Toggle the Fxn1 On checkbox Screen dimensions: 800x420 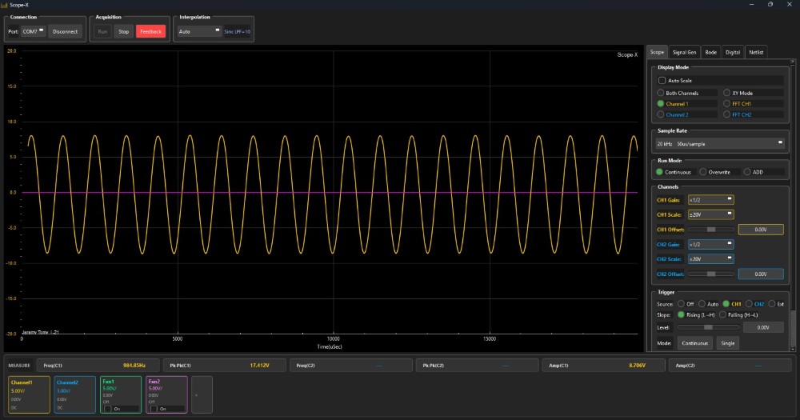[x=108, y=409]
